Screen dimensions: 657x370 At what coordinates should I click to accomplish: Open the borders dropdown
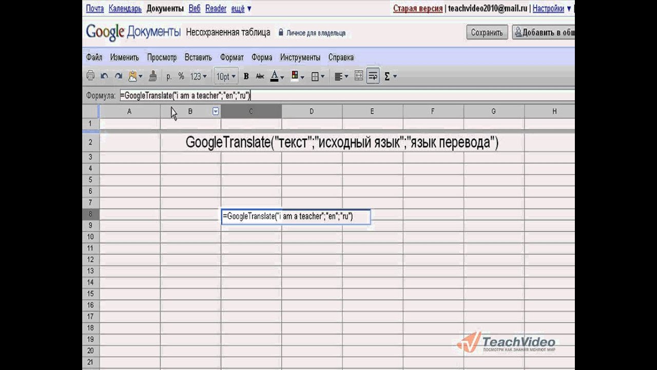[x=318, y=76]
